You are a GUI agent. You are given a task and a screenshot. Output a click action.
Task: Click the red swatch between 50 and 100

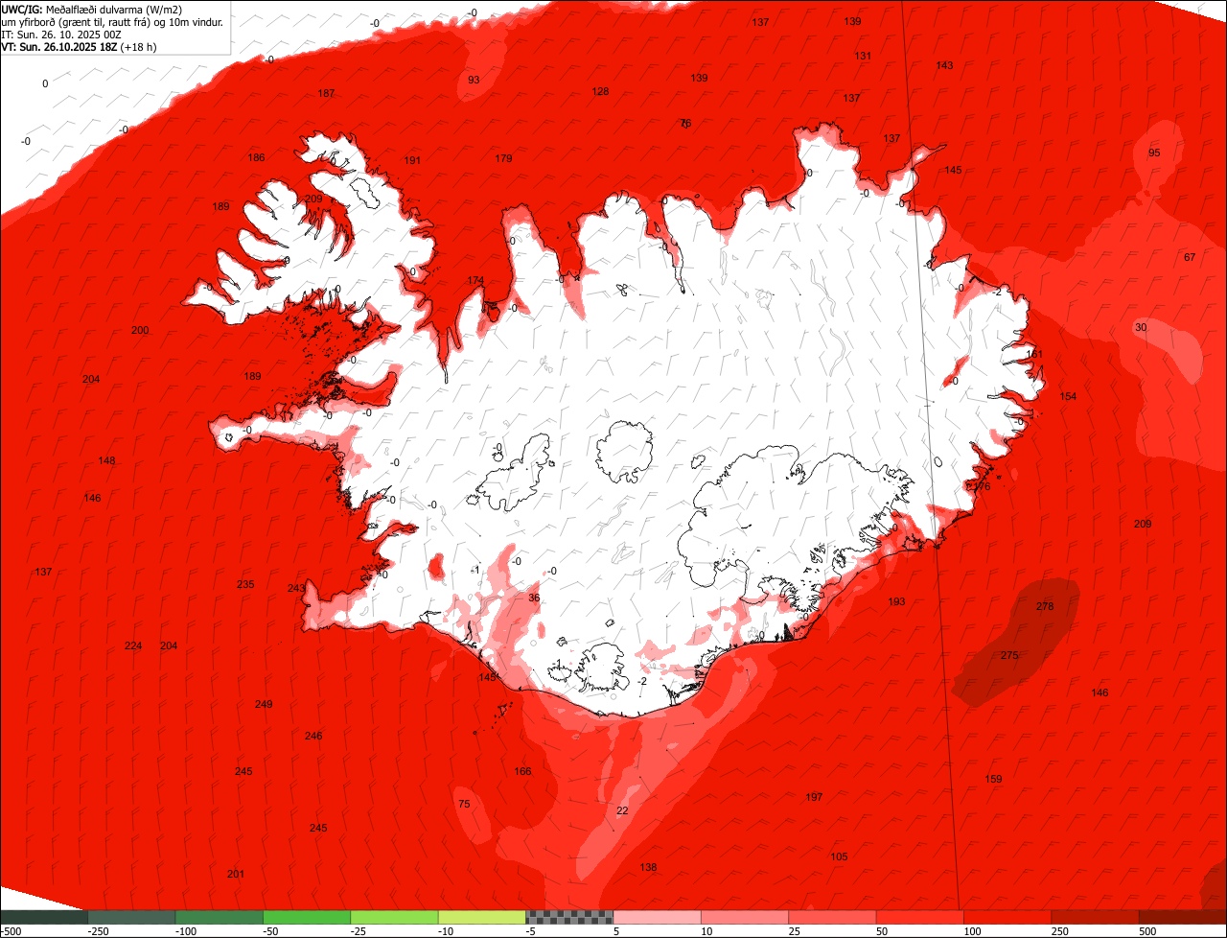pyautogui.click(x=920, y=917)
